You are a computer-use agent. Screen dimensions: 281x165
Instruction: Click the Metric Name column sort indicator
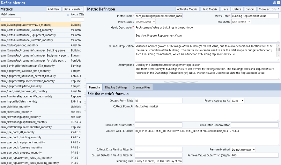(x=68, y=15)
